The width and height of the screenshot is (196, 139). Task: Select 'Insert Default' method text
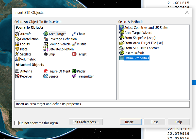[x=134, y=53]
